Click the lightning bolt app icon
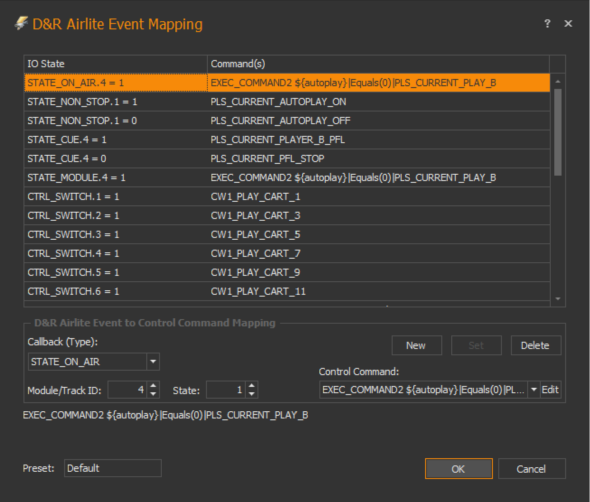Screen dimensions: 590x502 point(21,23)
